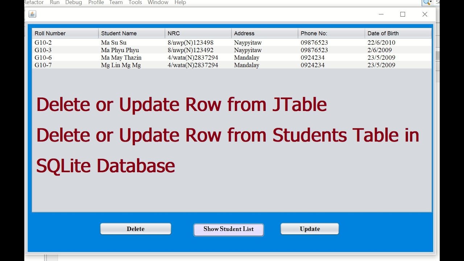Viewport: 464px width, 261px height.
Task: Click NRC cell 8/nwp(N)123492
Action: tap(198, 50)
